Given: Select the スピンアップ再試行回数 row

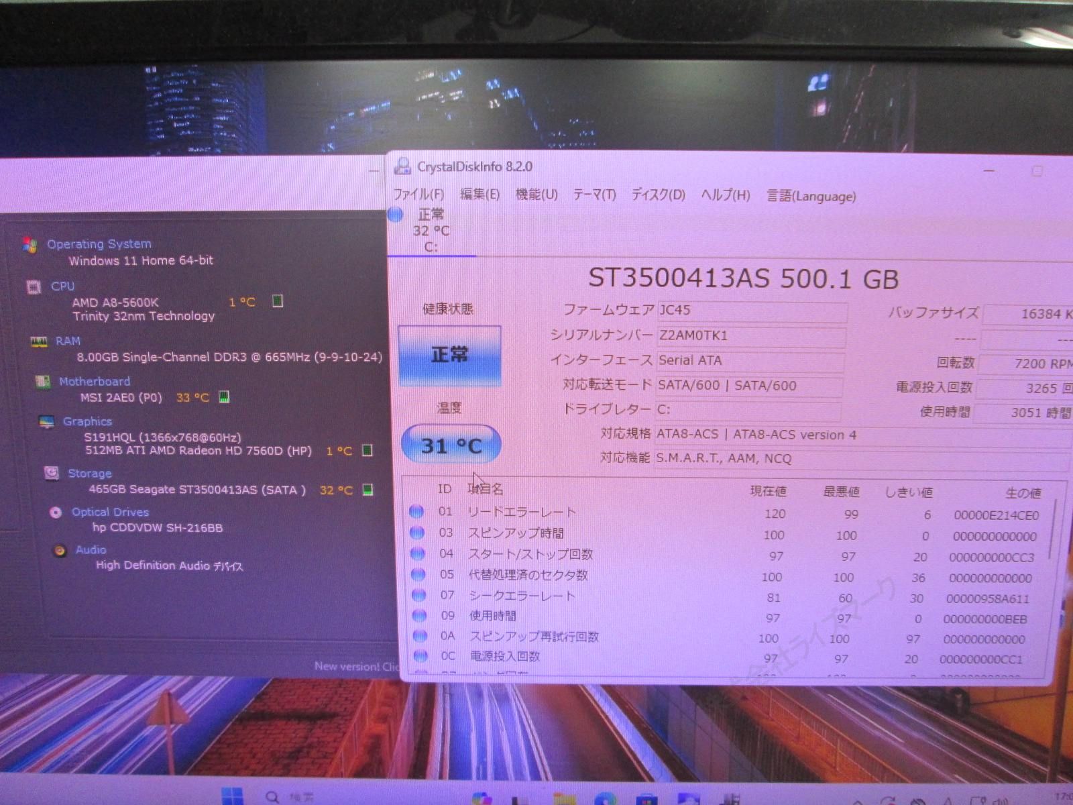Looking at the screenshot, I should coord(726,637).
